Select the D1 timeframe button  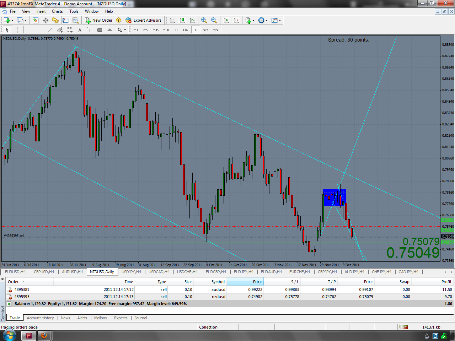(x=196, y=30)
